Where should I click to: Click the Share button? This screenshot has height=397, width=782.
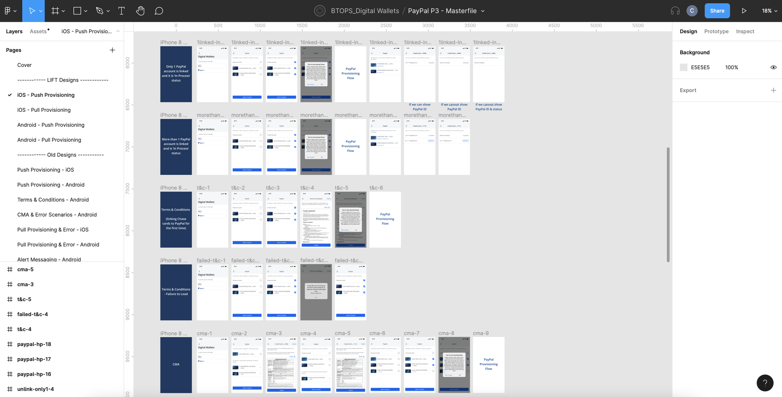click(x=717, y=10)
